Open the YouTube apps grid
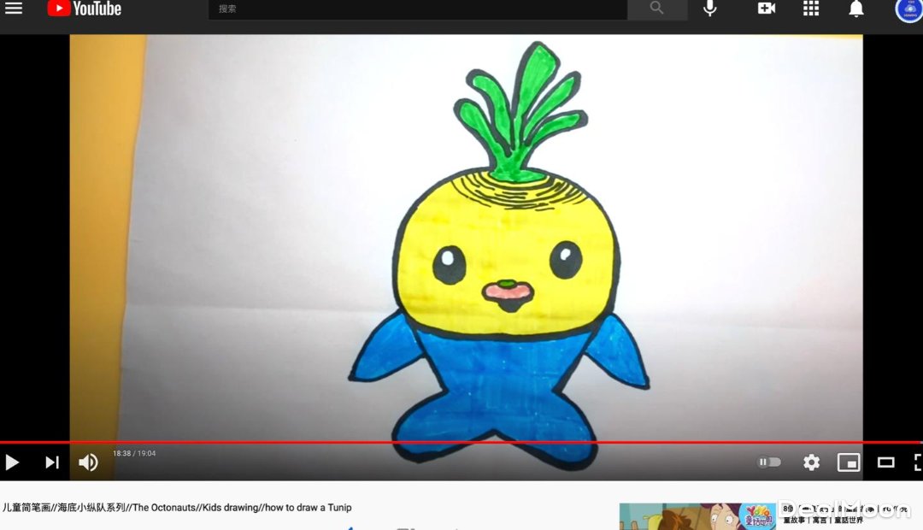923x530 pixels. [x=811, y=9]
